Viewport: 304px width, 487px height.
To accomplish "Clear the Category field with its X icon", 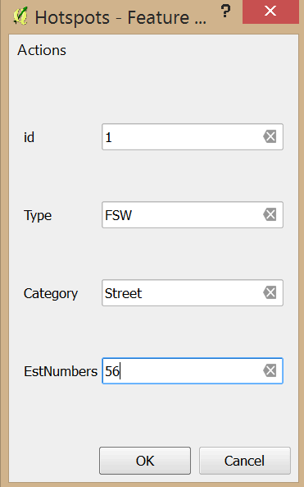I will 270,292.
